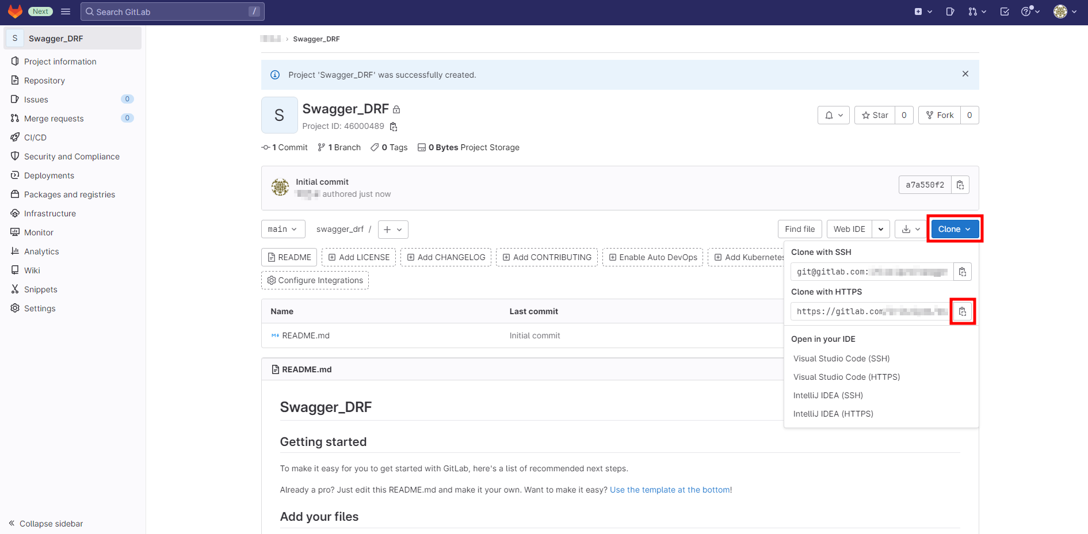
Task: Choose Visual Studio Code (HTTPS)
Action: (847, 377)
